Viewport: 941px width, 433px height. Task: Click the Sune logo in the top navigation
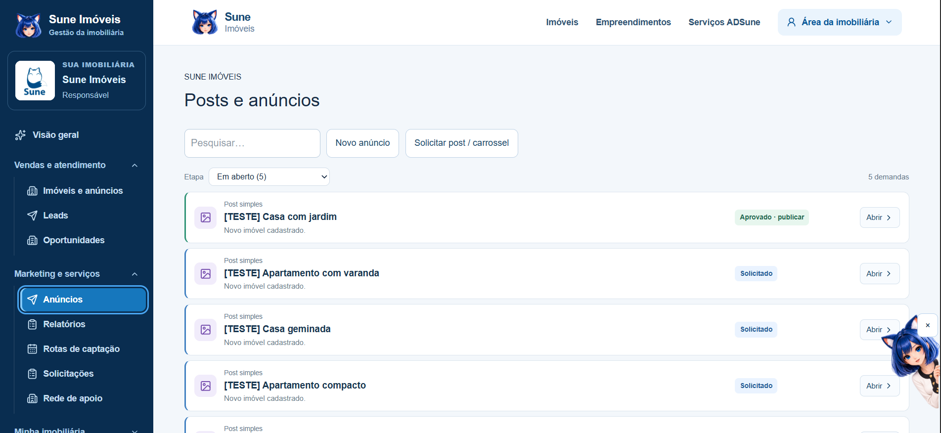point(205,22)
